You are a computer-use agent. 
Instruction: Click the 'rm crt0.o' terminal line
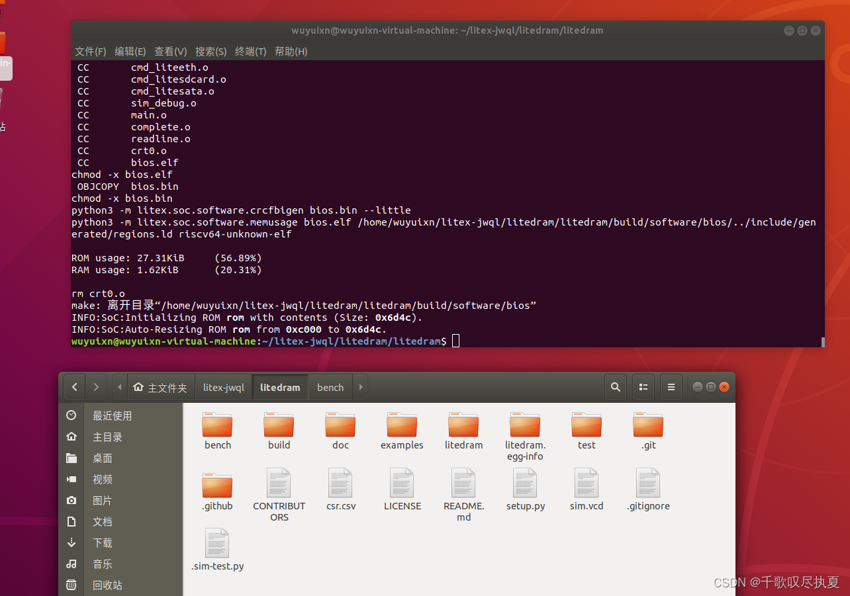point(98,294)
